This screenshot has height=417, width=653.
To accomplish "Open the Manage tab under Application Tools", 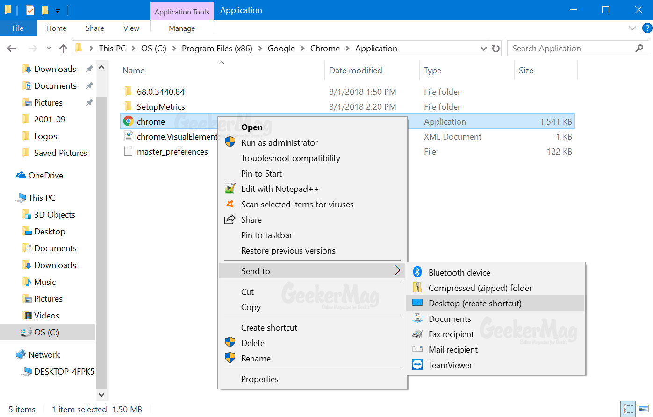I will 182,28.
